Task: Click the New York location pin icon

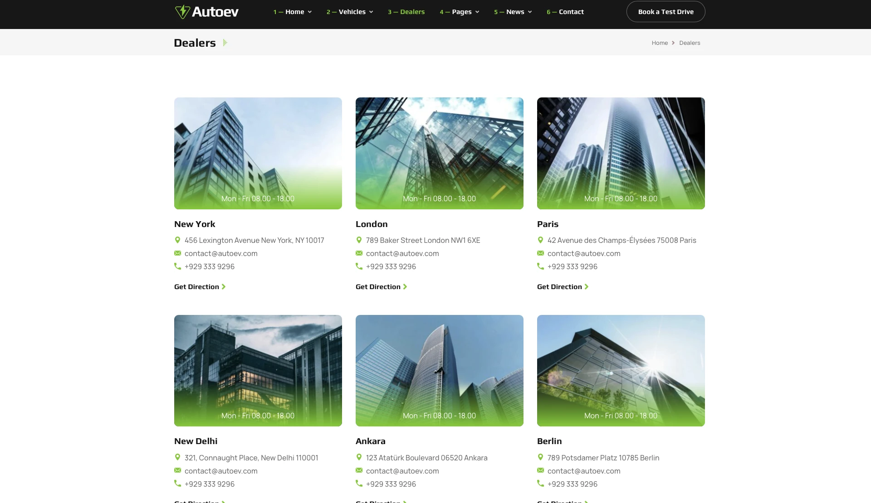Action: coord(177,240)
